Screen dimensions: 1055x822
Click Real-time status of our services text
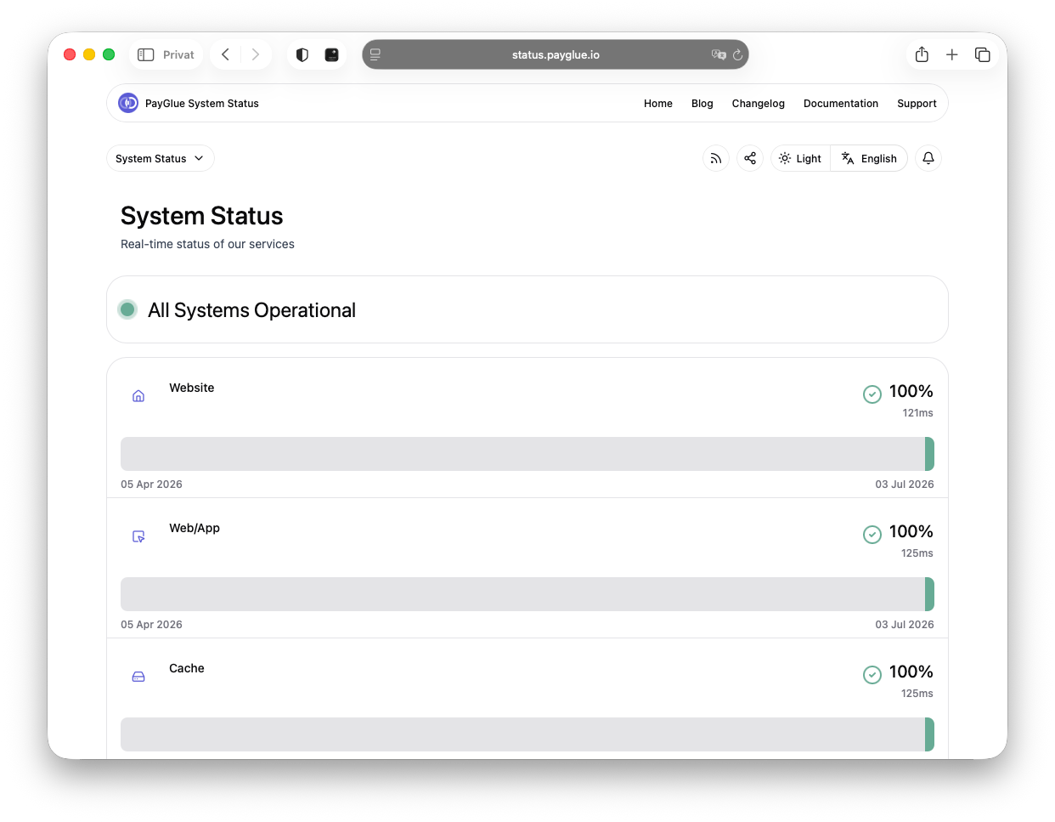point(207,244)
